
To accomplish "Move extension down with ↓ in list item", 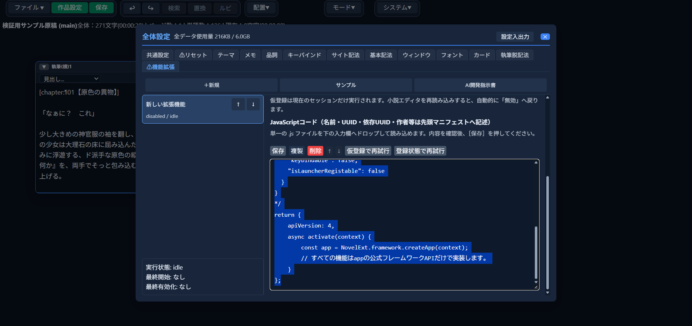I will coord(253,104).
